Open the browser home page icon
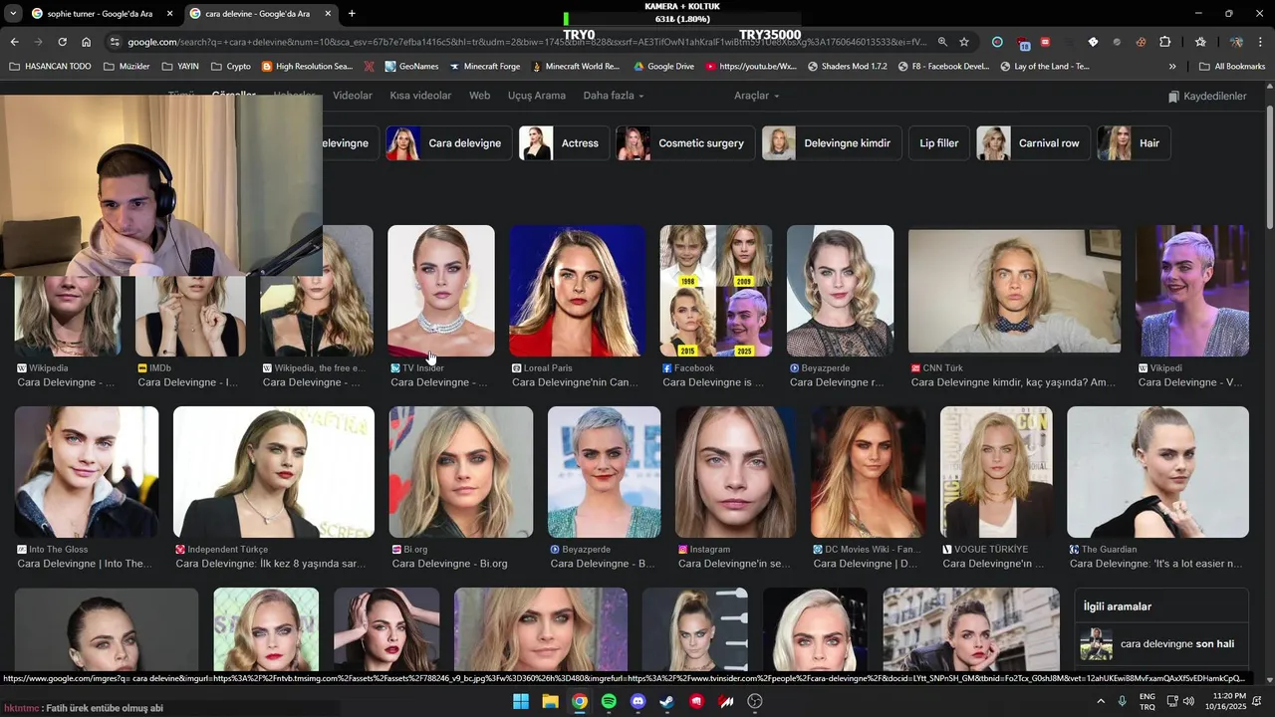The image size is (1275, 717). tap(87, 42)
